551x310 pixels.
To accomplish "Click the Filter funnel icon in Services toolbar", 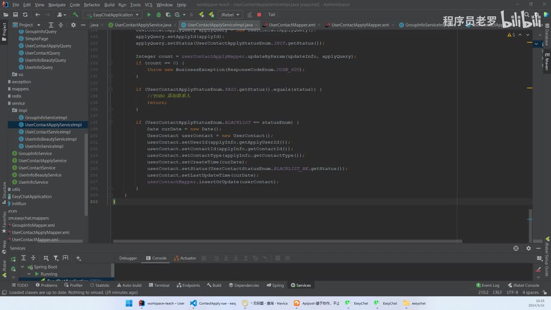I will pyautogui.click(x=56, y=258).
